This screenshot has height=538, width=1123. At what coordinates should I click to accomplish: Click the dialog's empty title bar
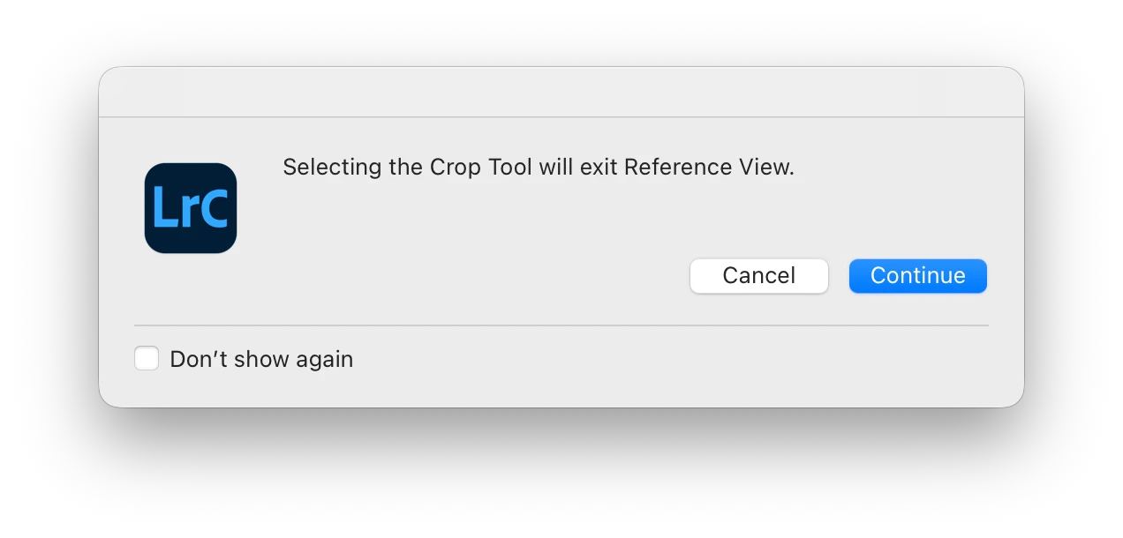click(561, 93)
